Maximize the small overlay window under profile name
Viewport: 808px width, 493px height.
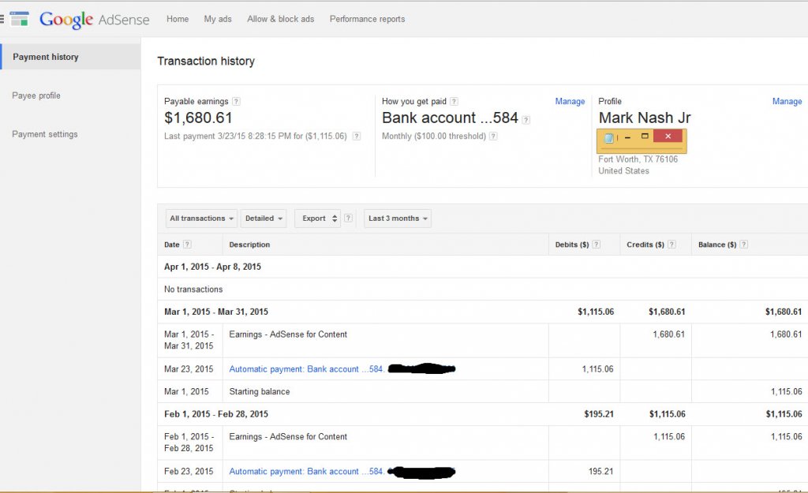click(645, 136)
